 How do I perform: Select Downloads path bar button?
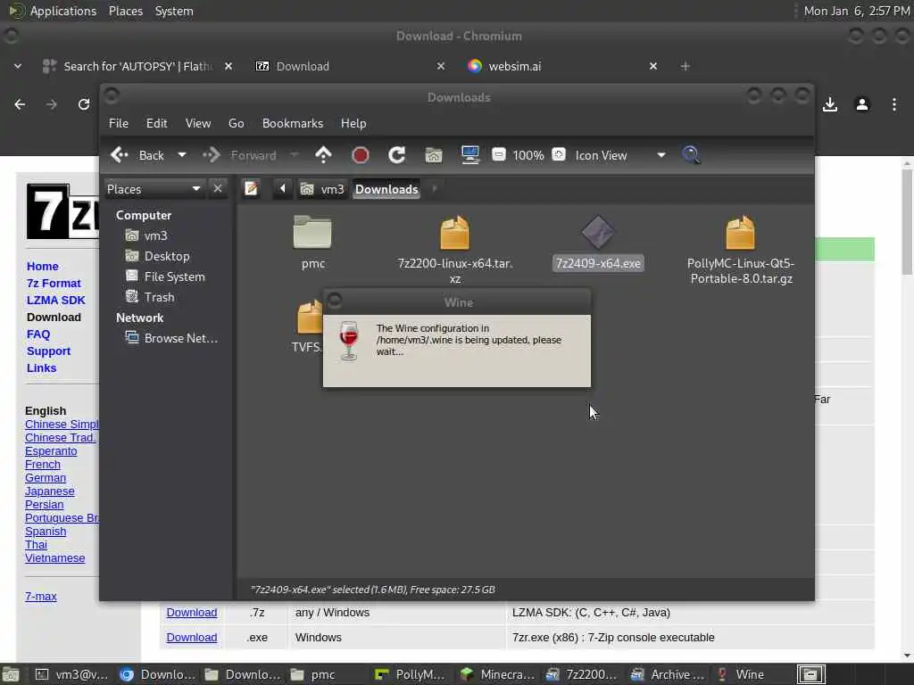tap(386, 189)
